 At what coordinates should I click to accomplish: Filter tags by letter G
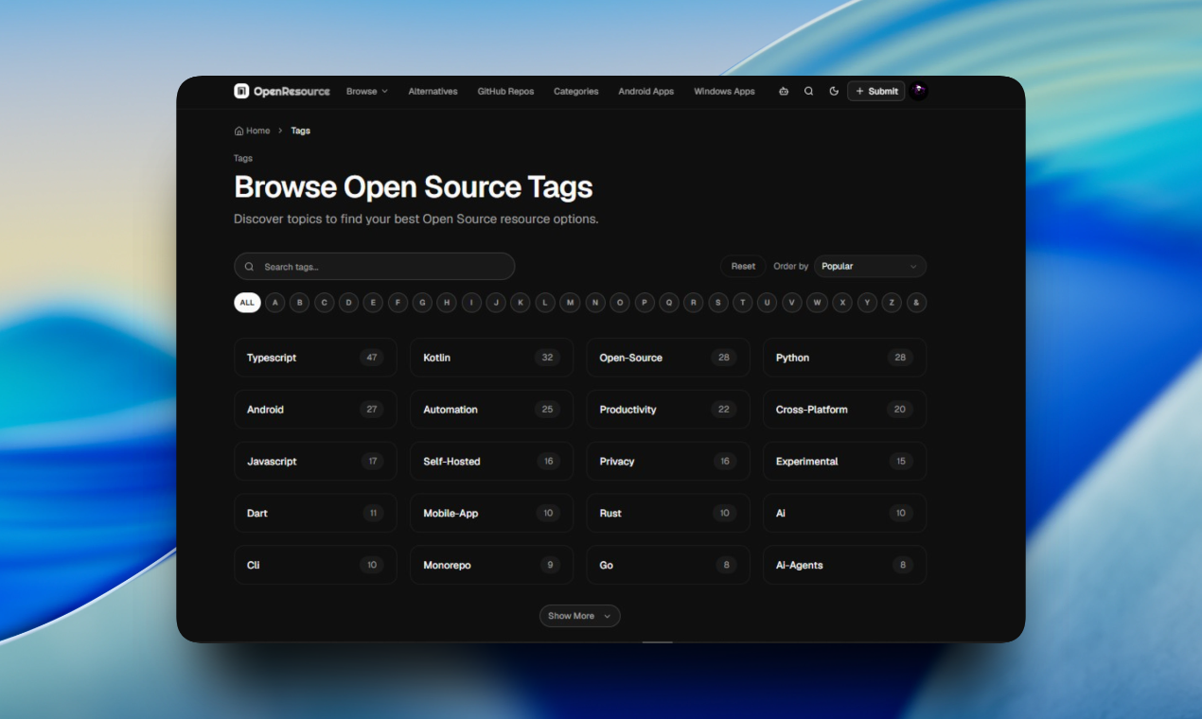423,303
